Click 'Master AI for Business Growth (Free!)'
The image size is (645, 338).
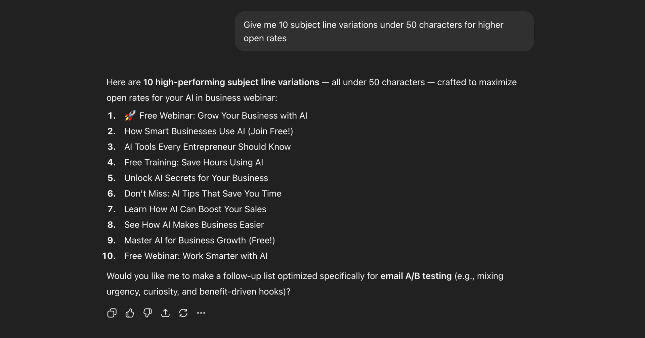click(200, 240)
